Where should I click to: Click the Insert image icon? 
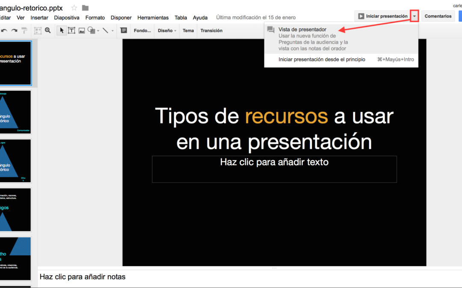pos(82,31)
